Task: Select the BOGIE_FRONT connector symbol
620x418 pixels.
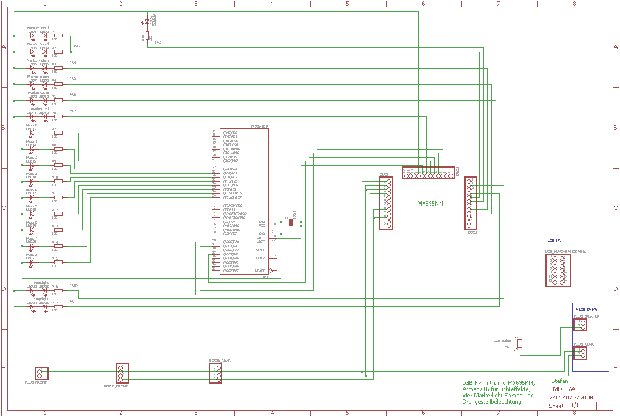Action: (123, 373)
